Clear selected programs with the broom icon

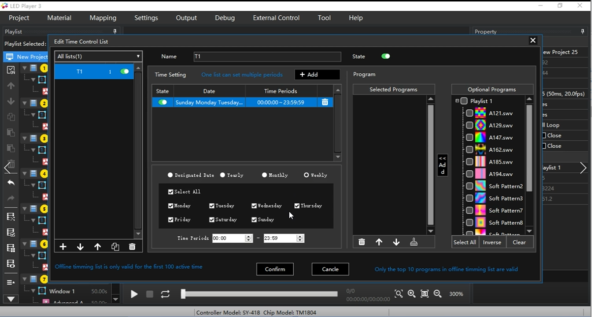click(414, 242)
